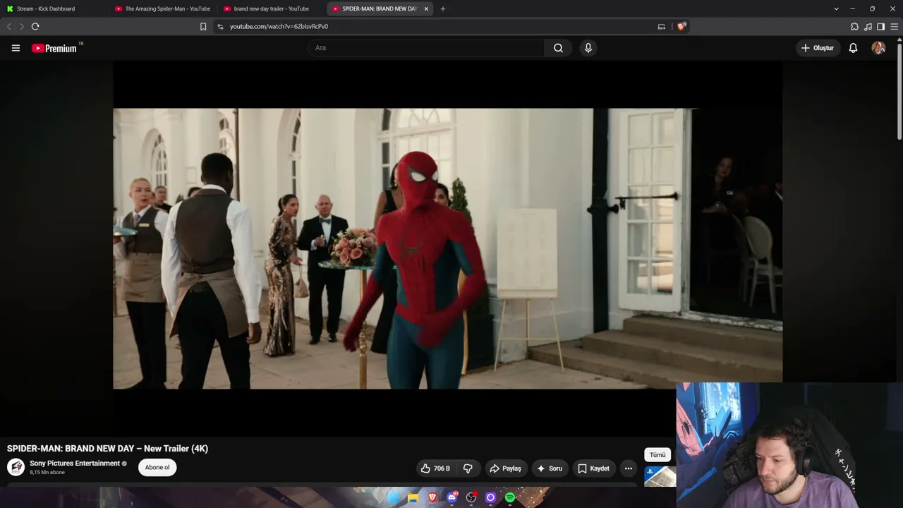The height and width of the screenshot is (508, 903).
Task: Open the PlayStation recommended video thumbnail
Action: [x=660, y=478]
